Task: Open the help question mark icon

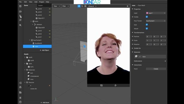Action: pos(20,102)
